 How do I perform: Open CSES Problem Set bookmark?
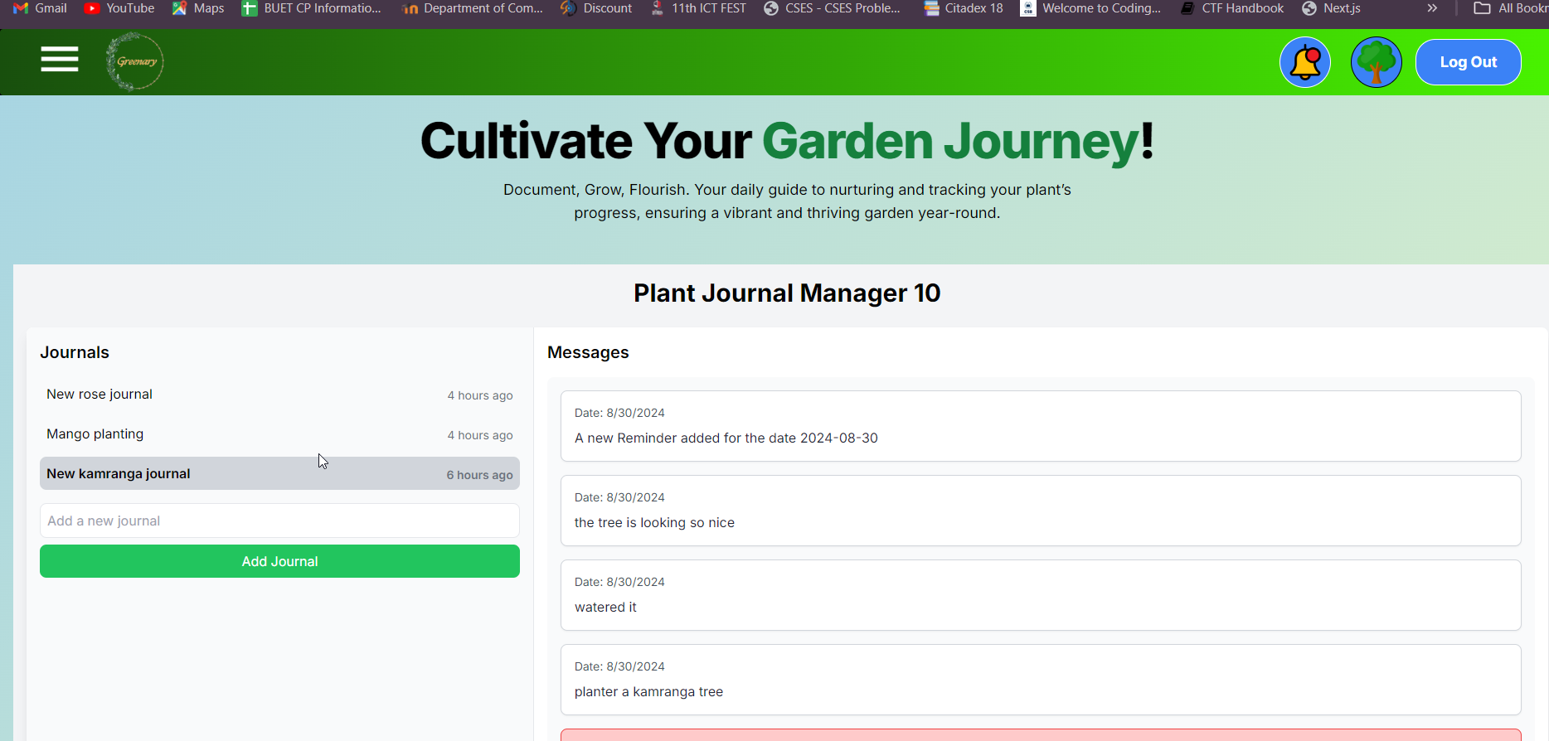click(x=832, y=8)
